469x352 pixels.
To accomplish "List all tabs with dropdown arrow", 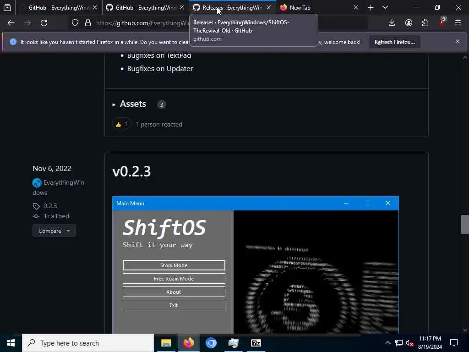I will (385, 7).
